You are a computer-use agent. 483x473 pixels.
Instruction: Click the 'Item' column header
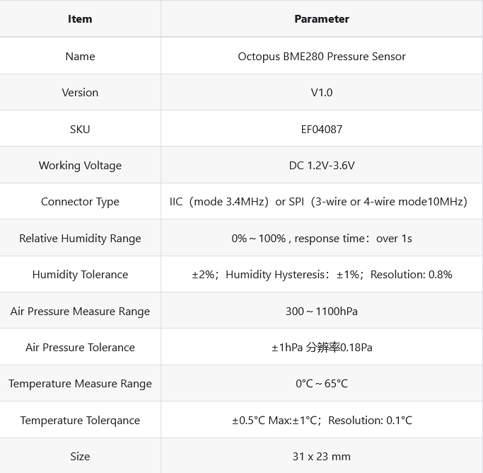pos(80,19)
